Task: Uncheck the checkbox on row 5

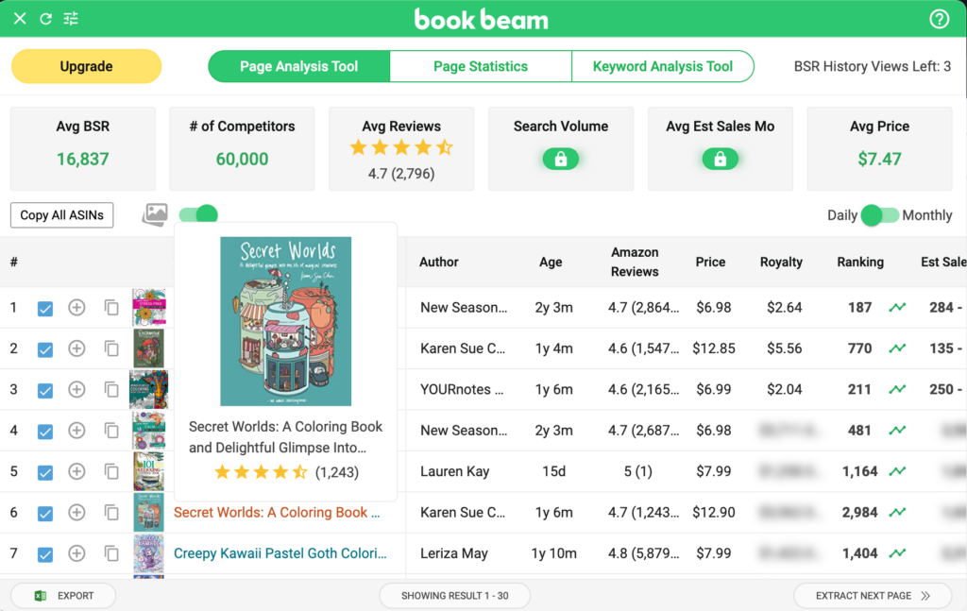Action: pyautogui.click(x=45, y=471)
